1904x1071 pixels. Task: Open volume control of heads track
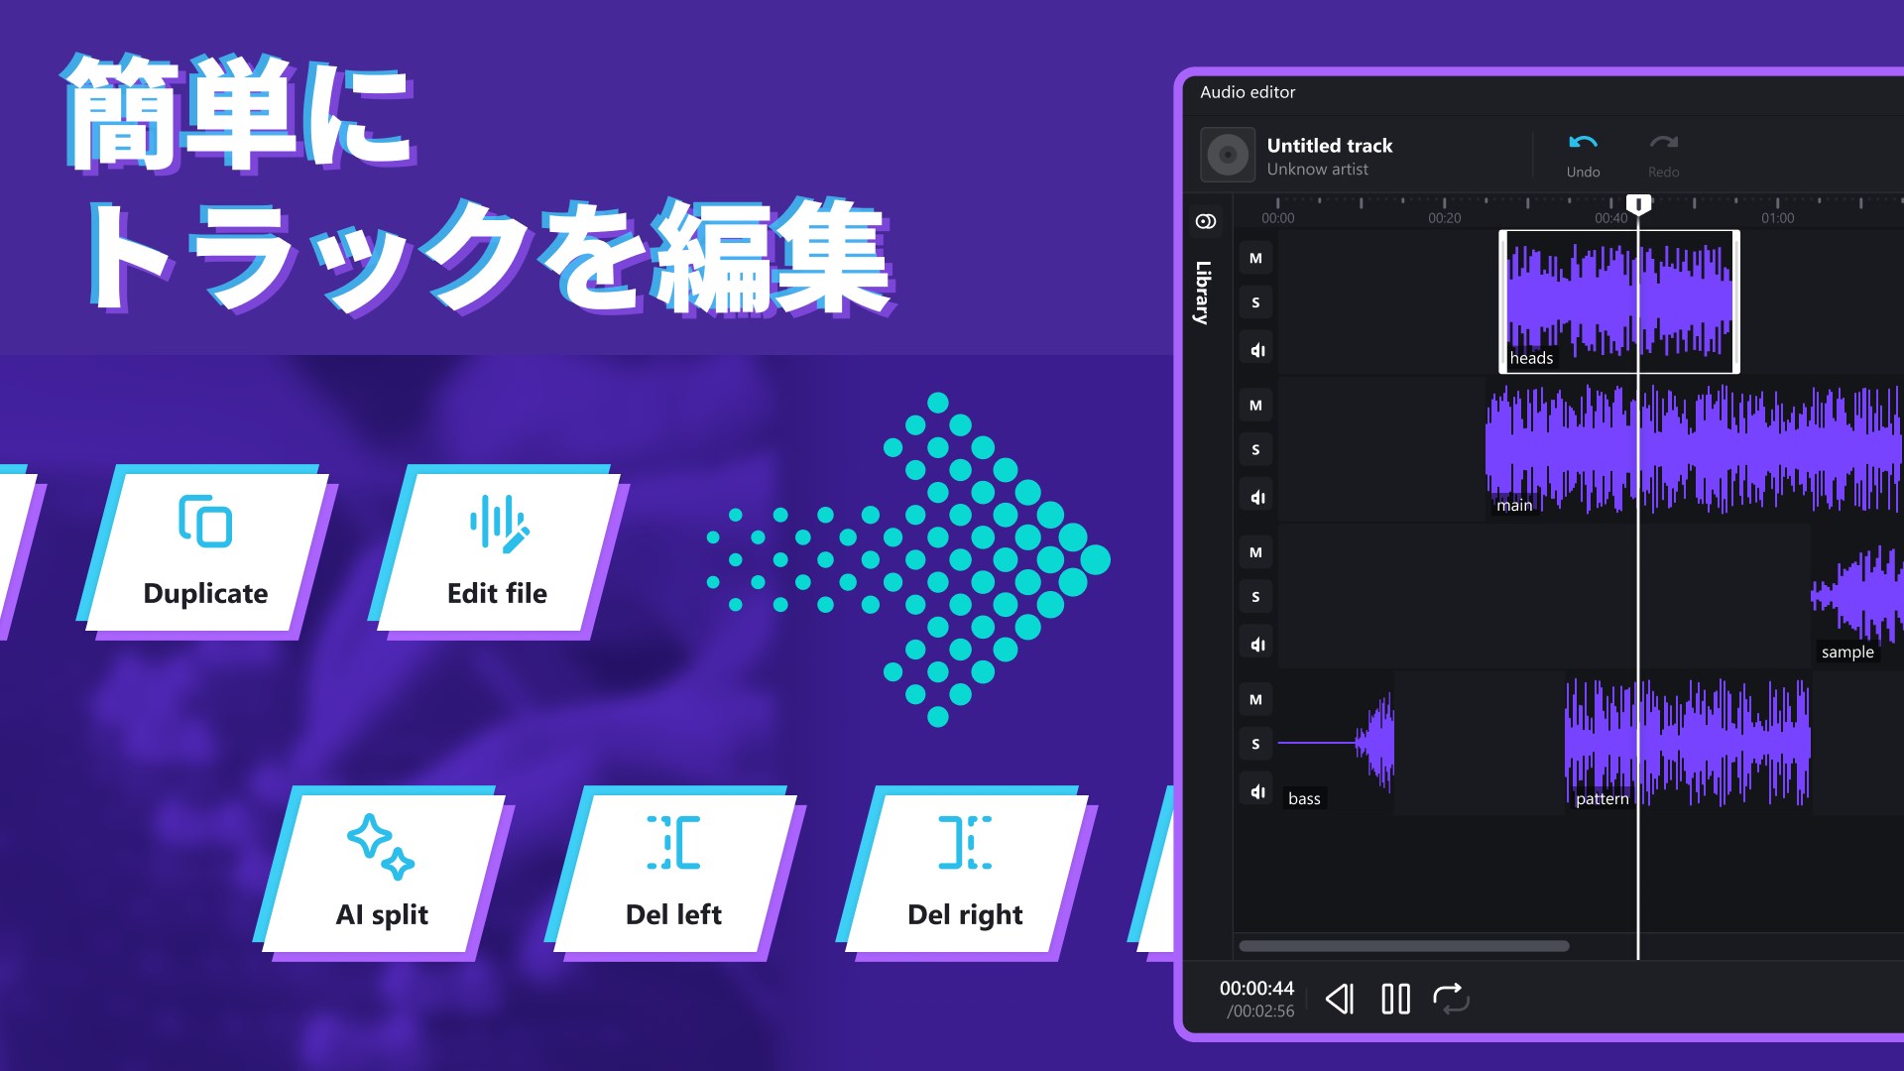click(1256, 350)
